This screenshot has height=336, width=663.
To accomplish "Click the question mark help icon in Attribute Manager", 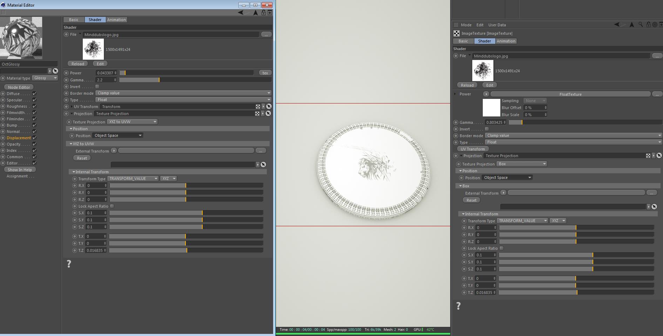I will click(x=458, y=306).
